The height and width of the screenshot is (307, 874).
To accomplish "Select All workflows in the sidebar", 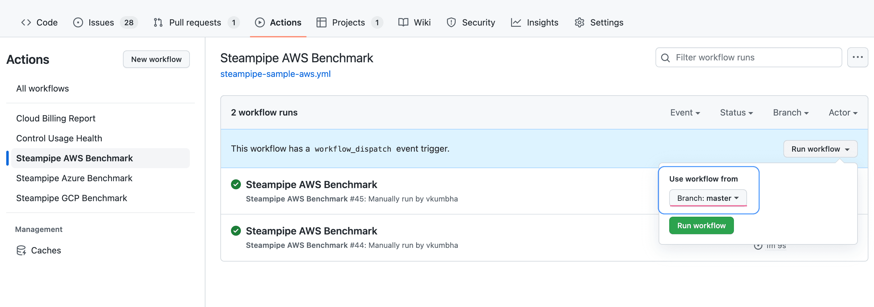I will (x=42, y=88).
